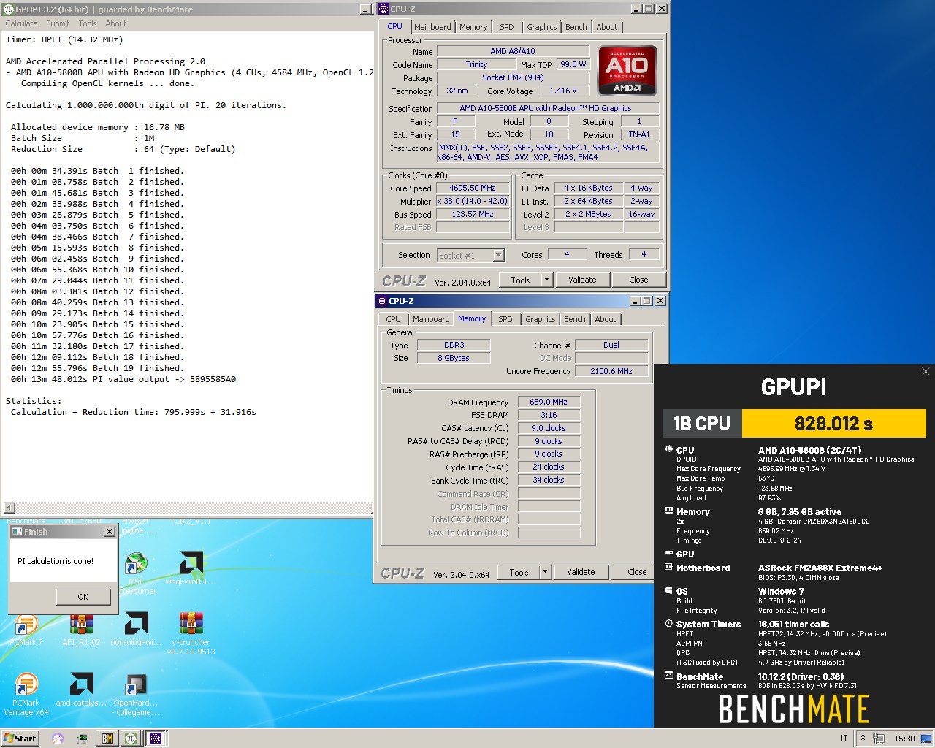Image resolution: width=935 pixels, height=748 pixels.
Task: Open Tools dropdown arrow in bottom CPU-Z
Action: (545, 572)
